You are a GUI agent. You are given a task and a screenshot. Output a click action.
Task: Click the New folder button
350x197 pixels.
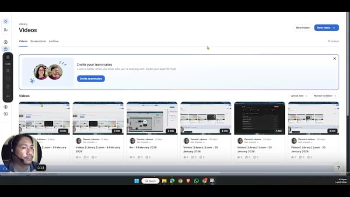303,28
